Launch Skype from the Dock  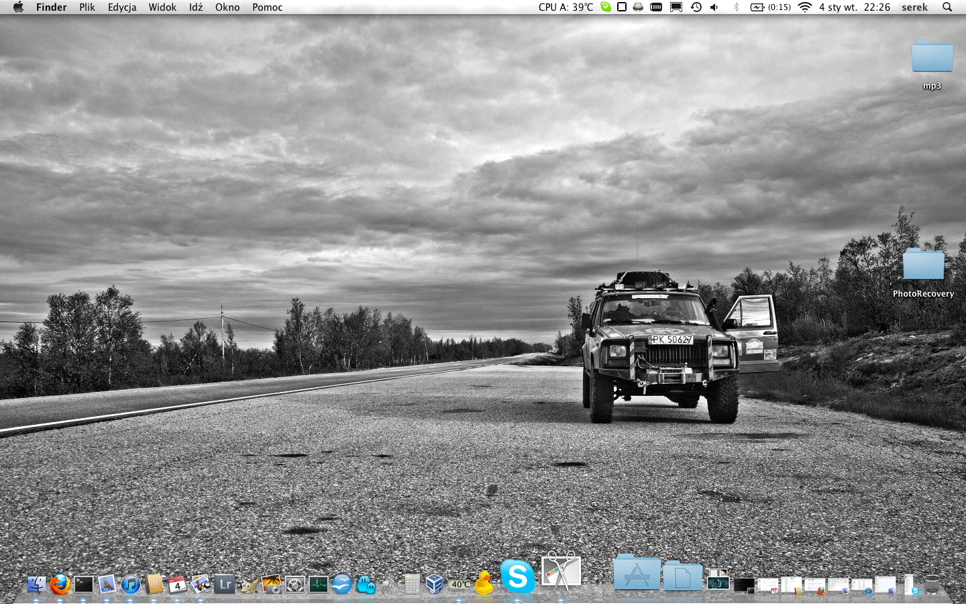click(x=517, y=576)
